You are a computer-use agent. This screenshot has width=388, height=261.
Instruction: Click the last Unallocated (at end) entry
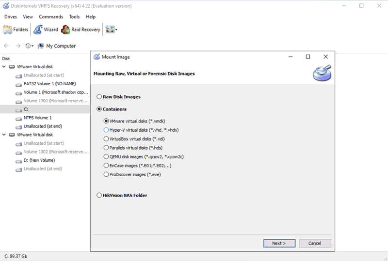[x=43, y=169]
